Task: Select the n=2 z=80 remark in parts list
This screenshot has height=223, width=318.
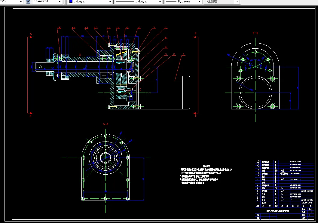Action: coord(307,200)
